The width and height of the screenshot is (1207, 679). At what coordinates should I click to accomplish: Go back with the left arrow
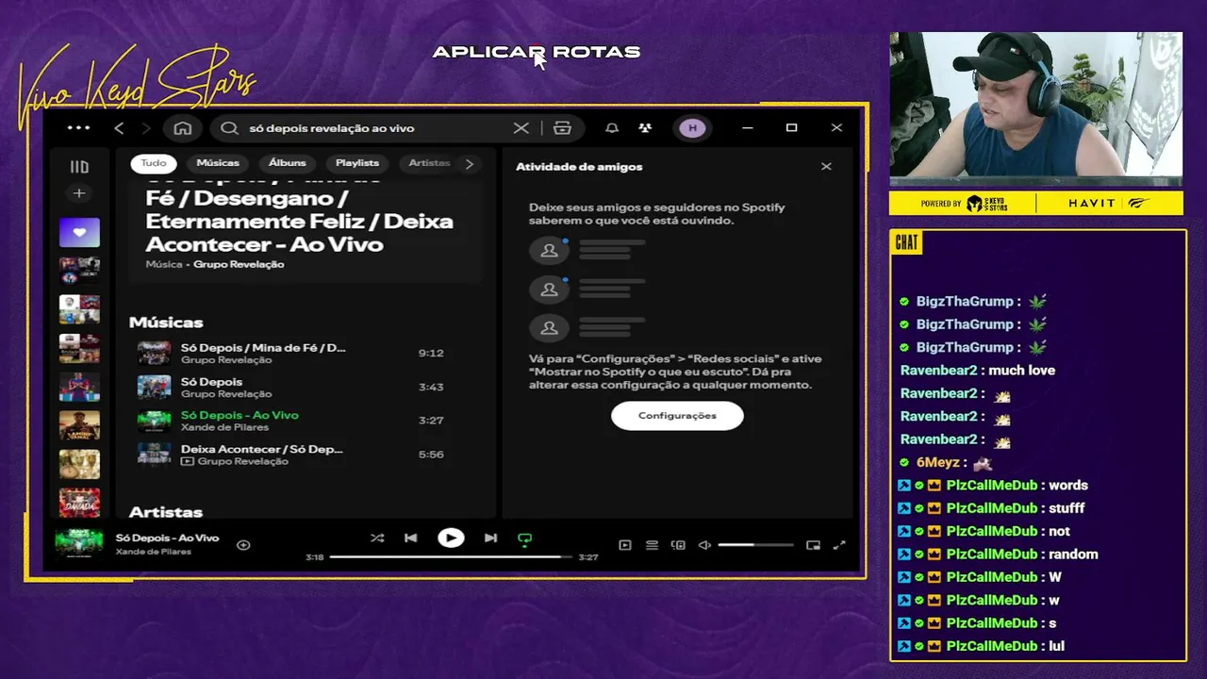[x=119, y=128]
